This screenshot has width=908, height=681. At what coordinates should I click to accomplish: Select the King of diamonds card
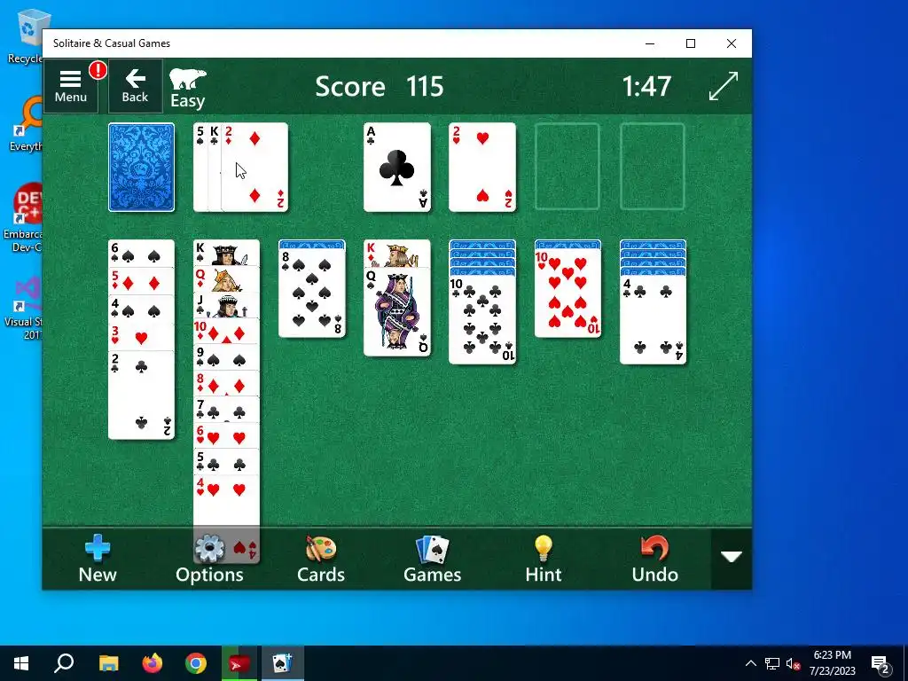coord(397,253)
